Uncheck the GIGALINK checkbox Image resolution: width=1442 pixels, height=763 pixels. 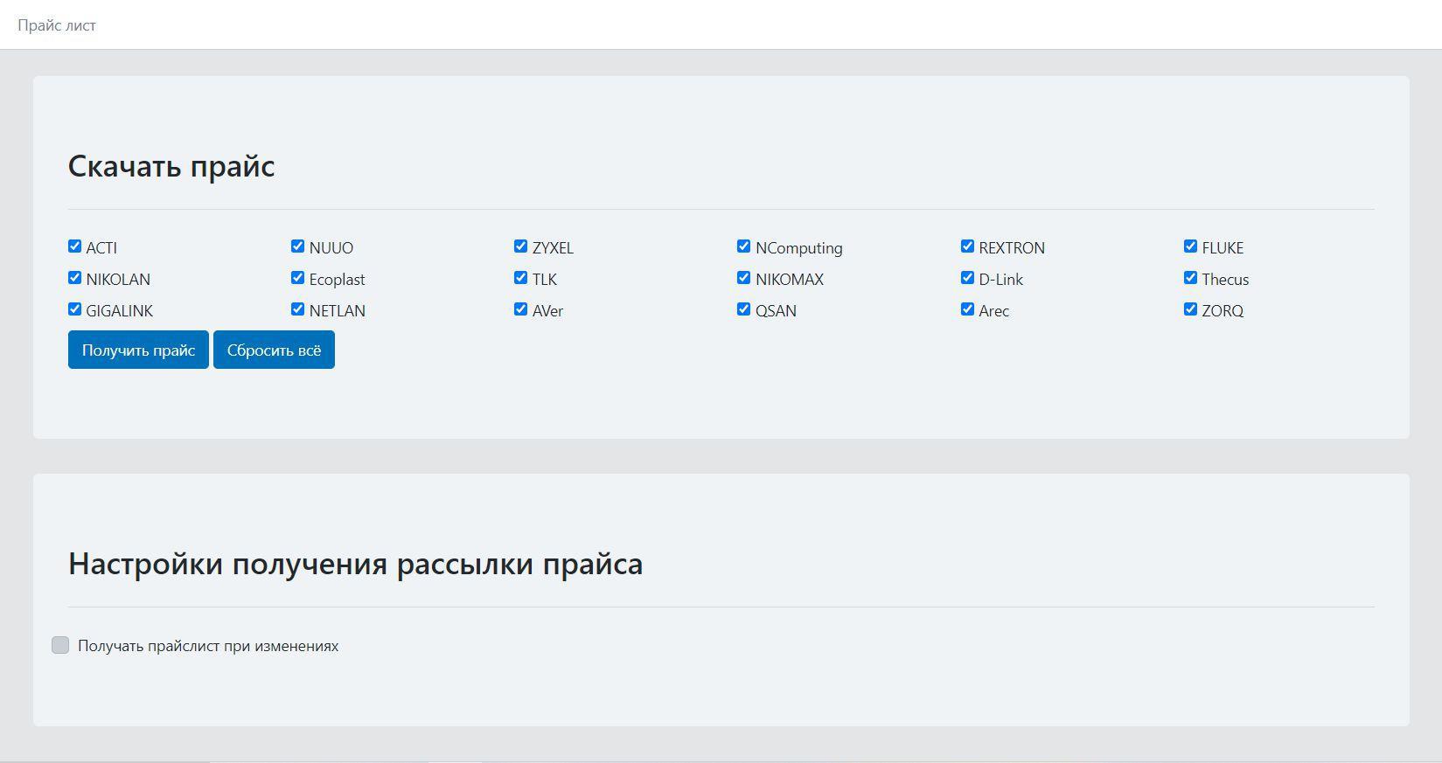click(74, 309)
